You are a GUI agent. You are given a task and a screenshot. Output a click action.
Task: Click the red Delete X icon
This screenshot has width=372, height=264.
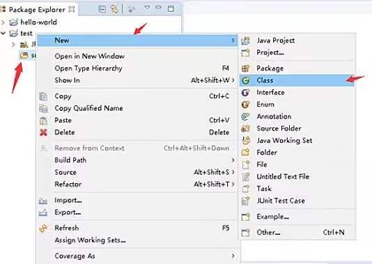[x=43, y=132]
